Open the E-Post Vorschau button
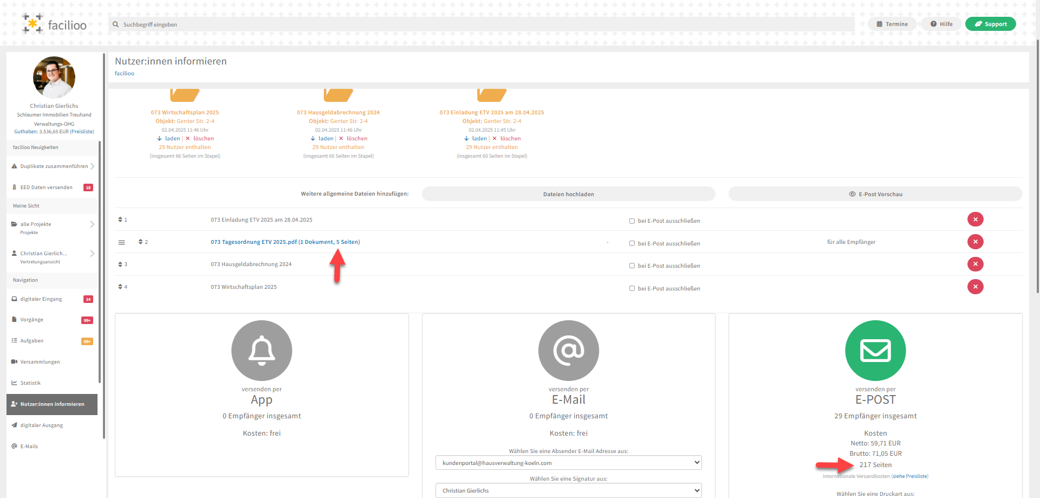Image resolution: width=1040 pixels, height=498 pixels. click(875, 194)
